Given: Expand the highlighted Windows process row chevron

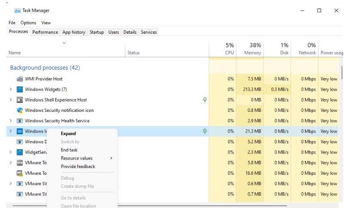Looking at the screenshot, I should 10,131.
